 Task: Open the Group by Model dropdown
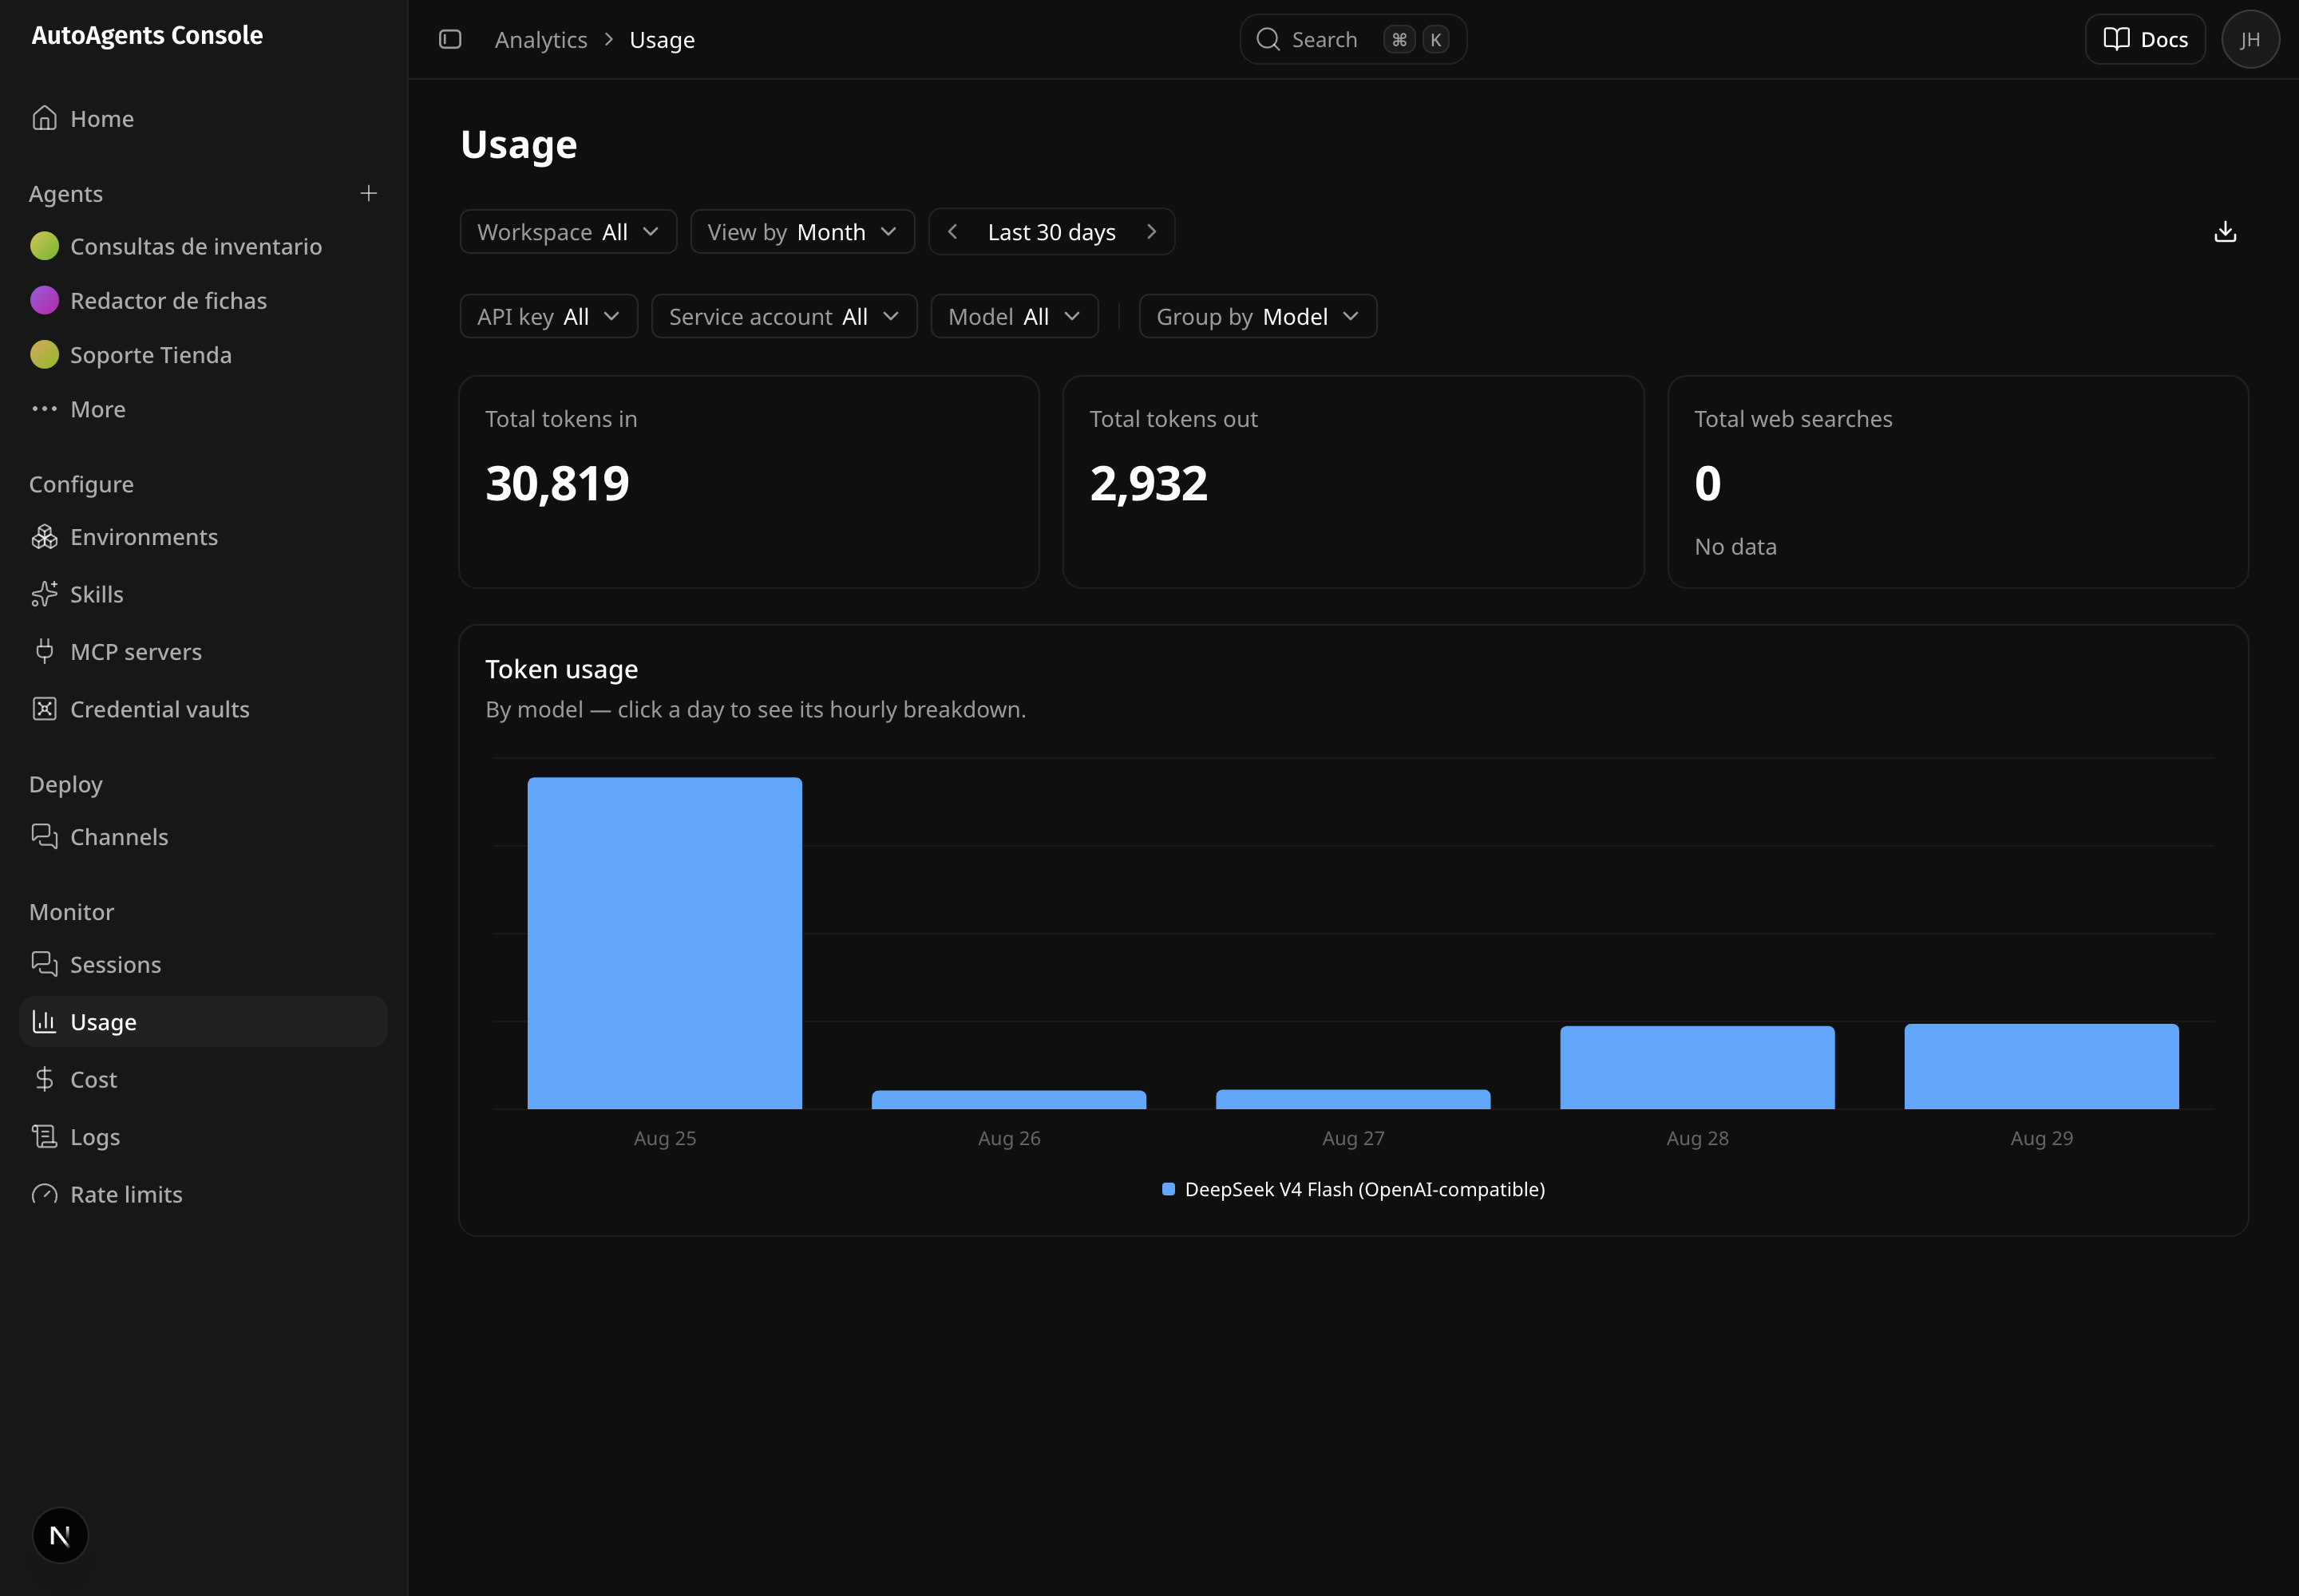point(1257,316)
